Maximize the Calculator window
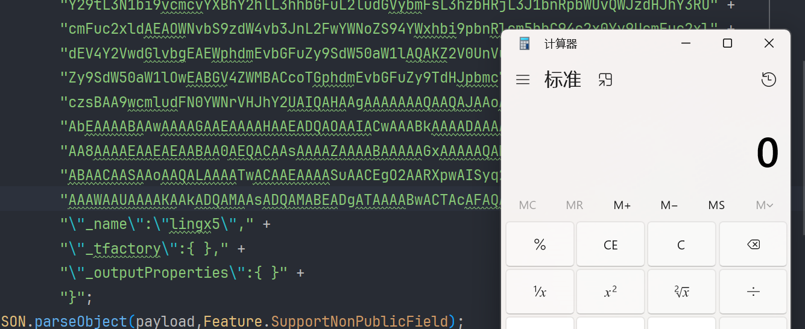Screen dimensions: 805x329 coord(727,43)
